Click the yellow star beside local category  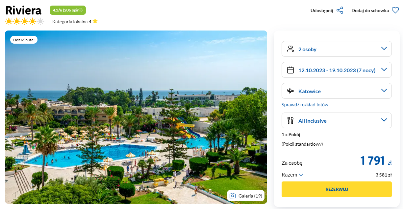click(95, 21)
